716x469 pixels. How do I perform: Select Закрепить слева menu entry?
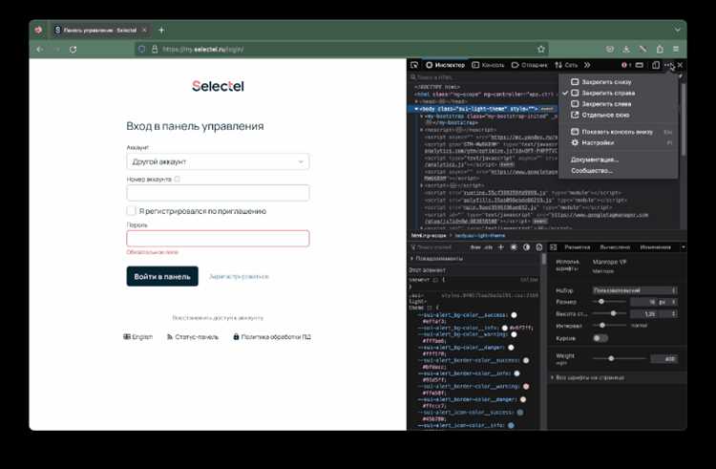pos(619,104)
